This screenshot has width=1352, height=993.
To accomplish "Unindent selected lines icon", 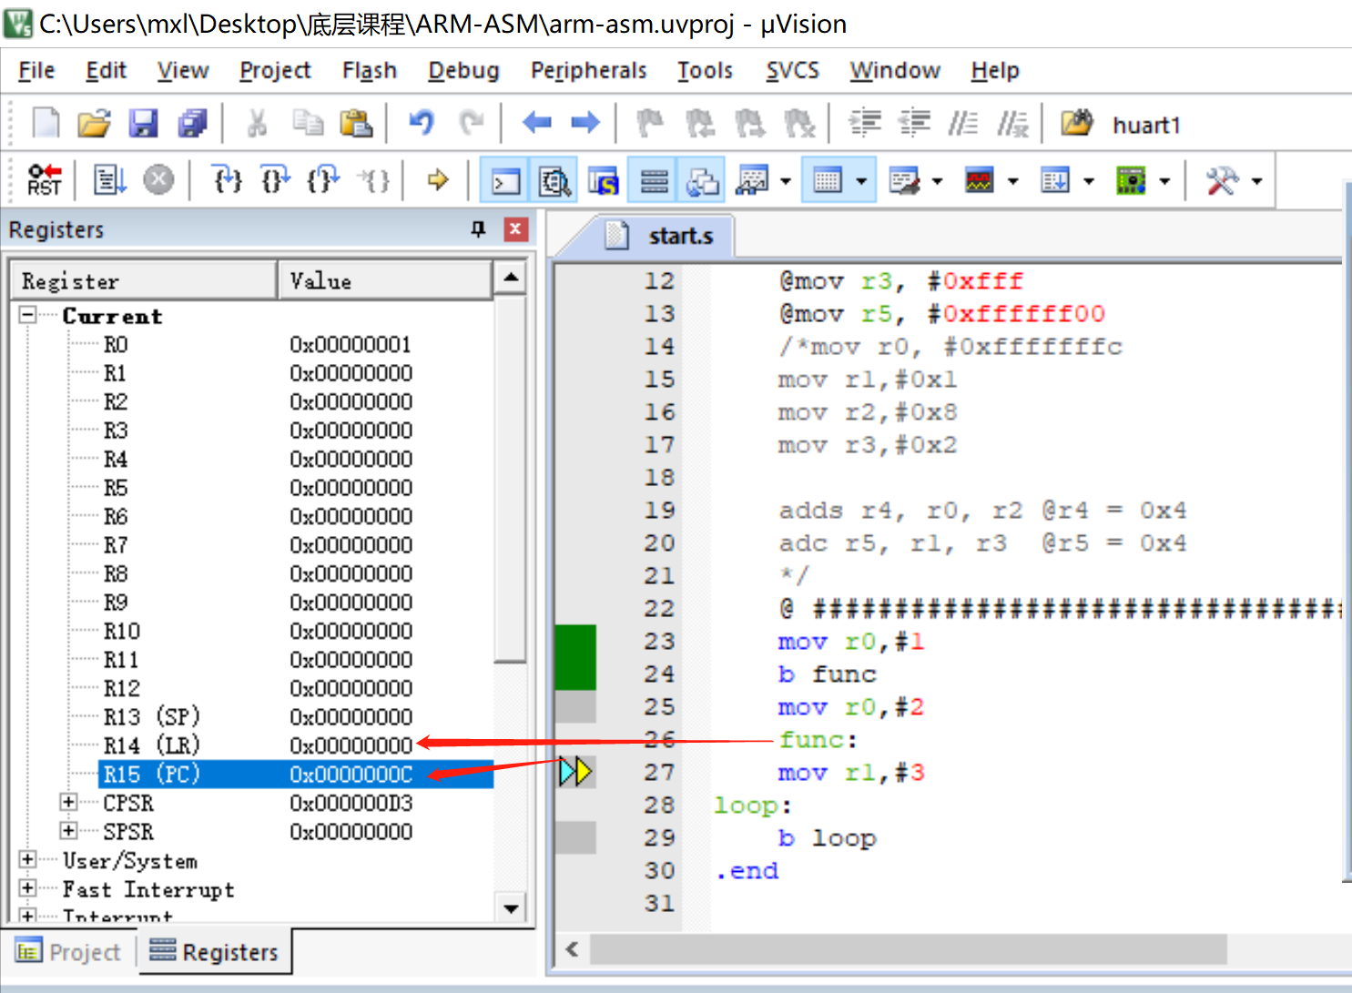I will coord(914,123).
